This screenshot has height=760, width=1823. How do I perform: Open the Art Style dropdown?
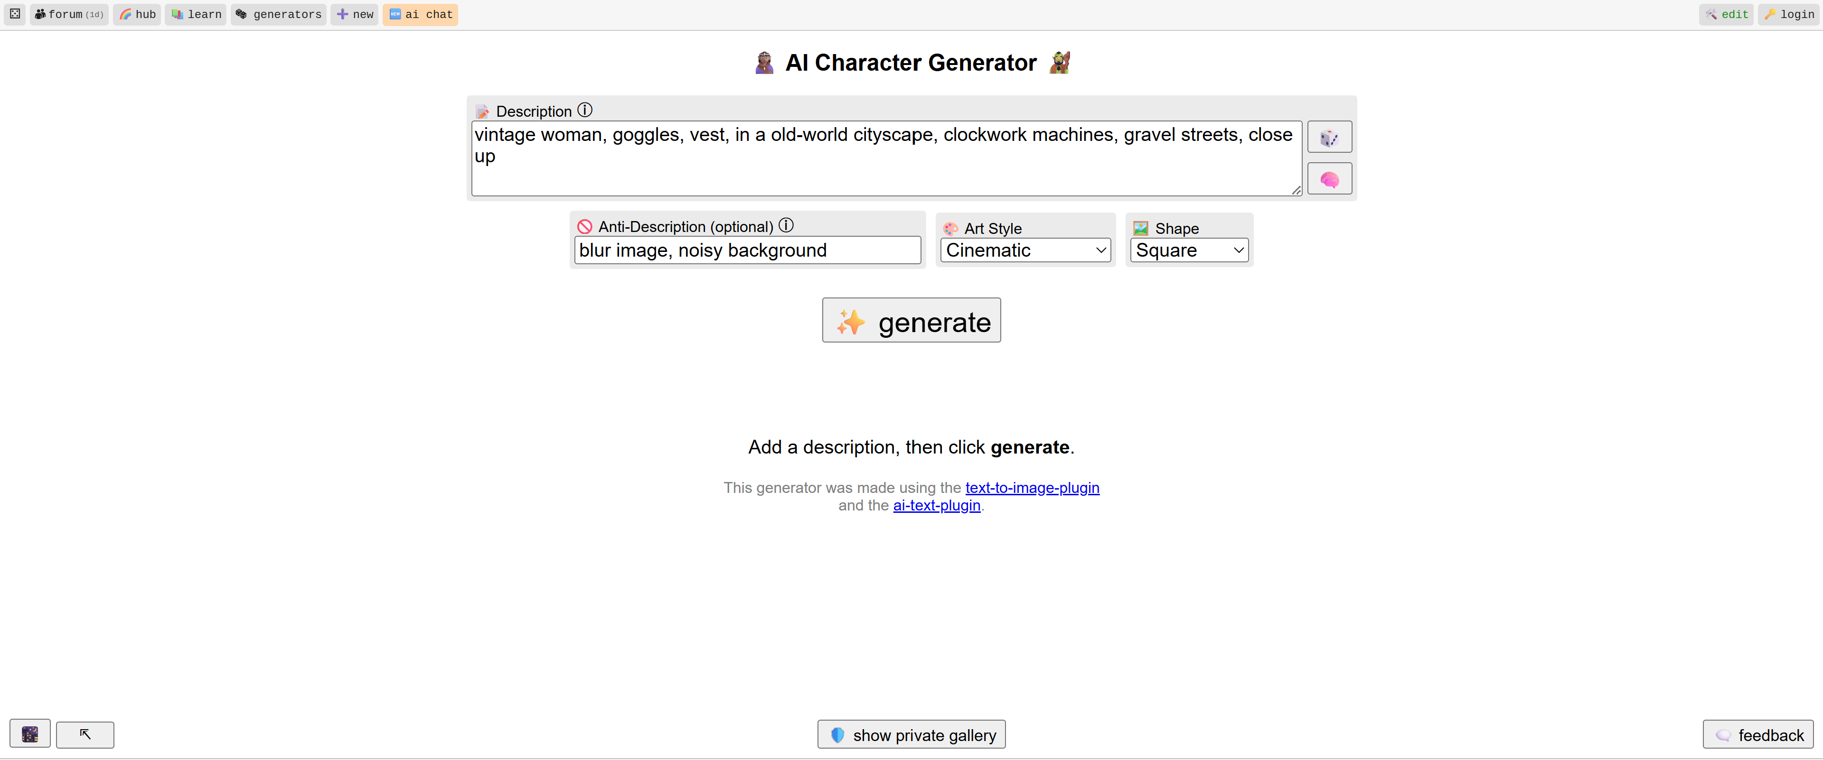point(1025,250)
